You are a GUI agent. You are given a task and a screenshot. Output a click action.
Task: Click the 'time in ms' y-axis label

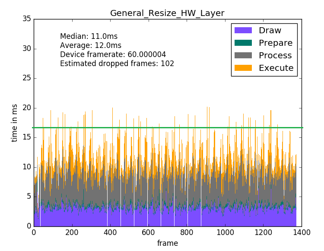(15, 123)
